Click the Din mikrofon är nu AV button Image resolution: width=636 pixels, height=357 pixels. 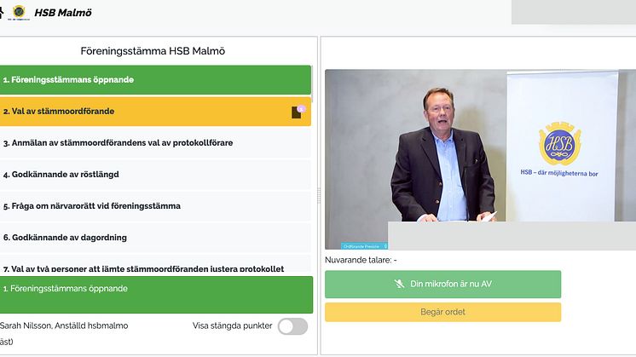[442, 285]
